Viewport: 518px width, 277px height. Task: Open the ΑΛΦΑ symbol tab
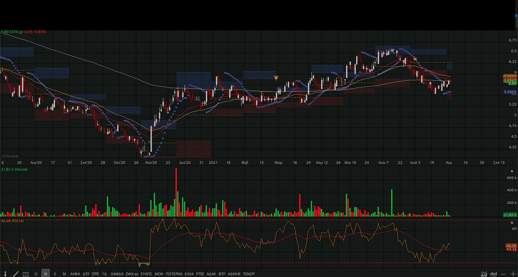point(75,274)
